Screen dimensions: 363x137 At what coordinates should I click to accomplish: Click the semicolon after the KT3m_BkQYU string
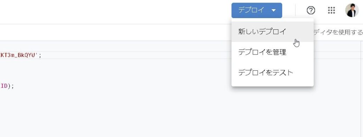pos(40,56)
